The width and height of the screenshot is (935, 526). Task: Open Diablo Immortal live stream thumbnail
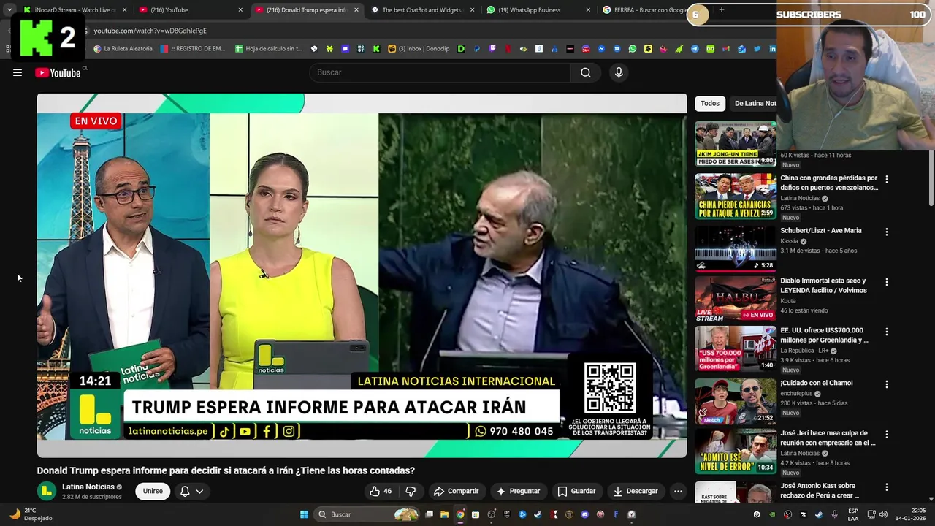[735, 298]
